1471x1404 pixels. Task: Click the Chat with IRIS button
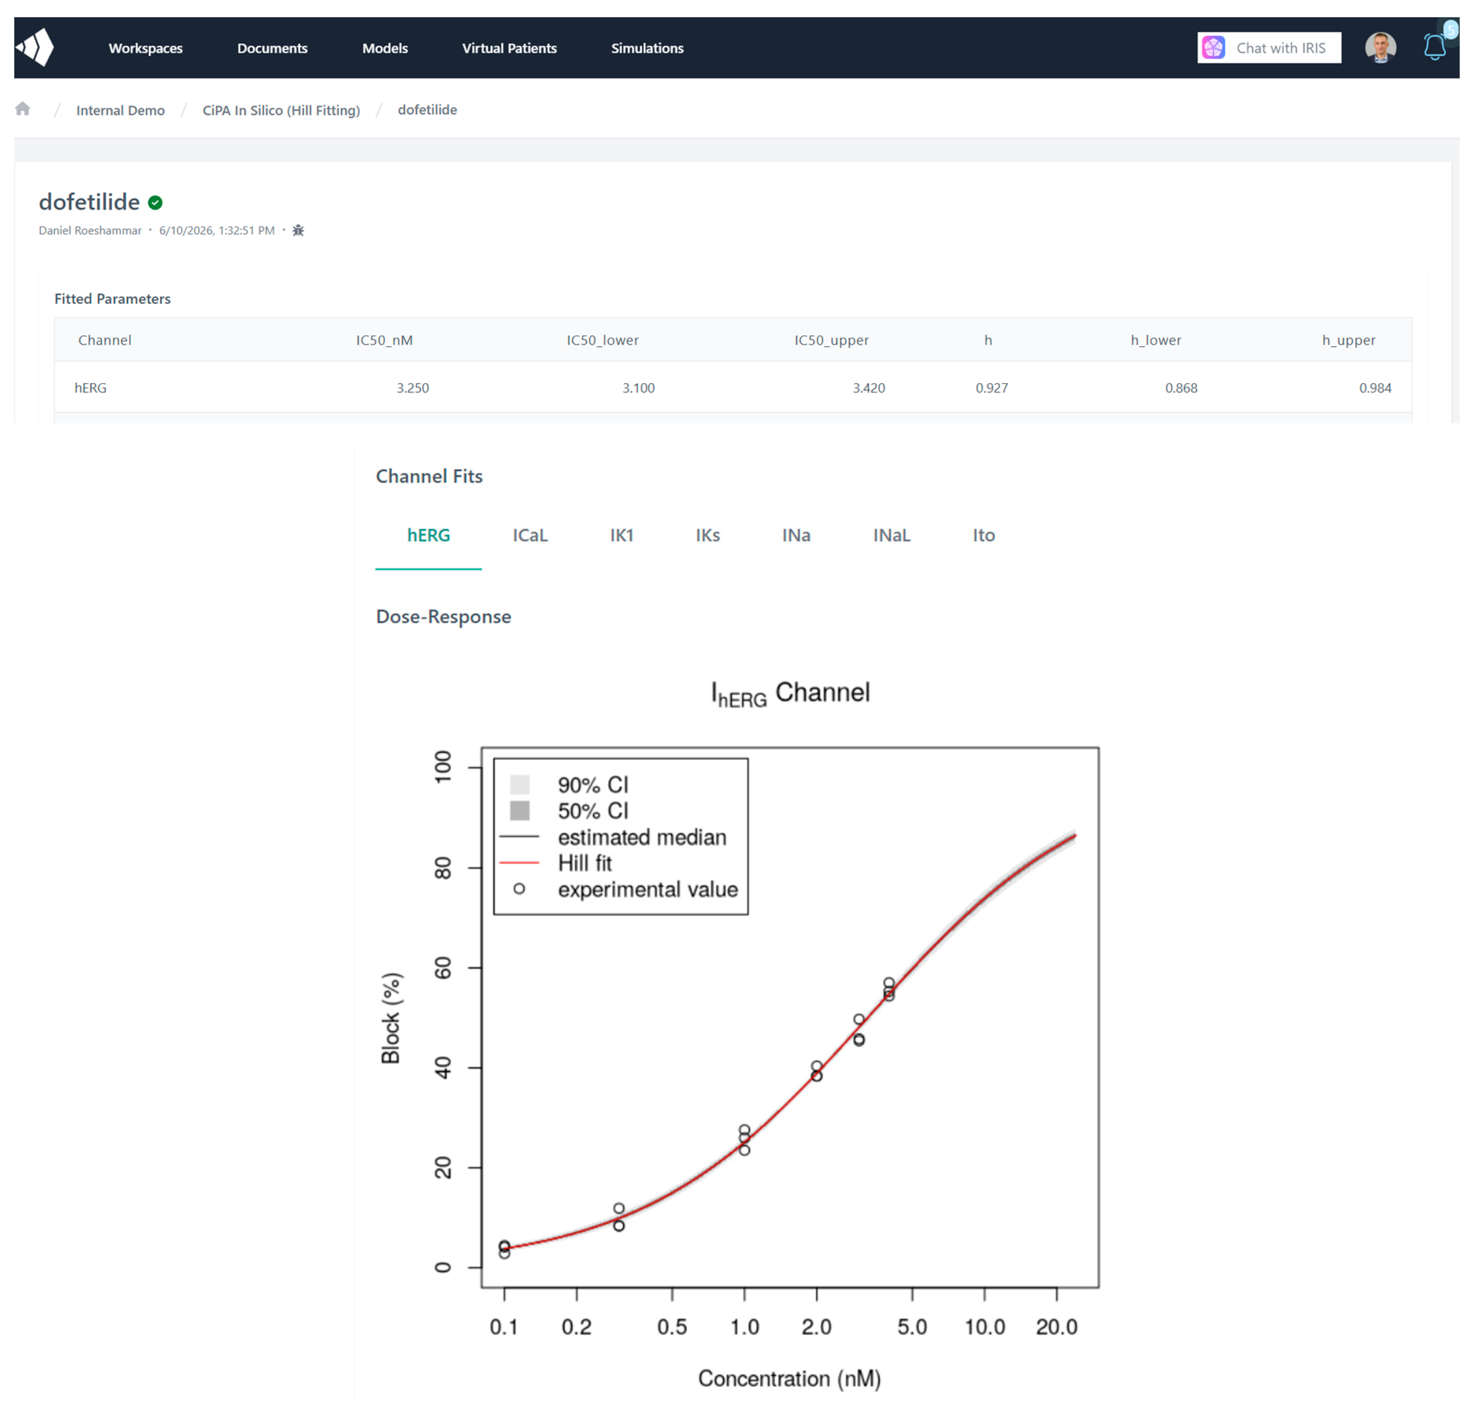[x=1268, y=48]
